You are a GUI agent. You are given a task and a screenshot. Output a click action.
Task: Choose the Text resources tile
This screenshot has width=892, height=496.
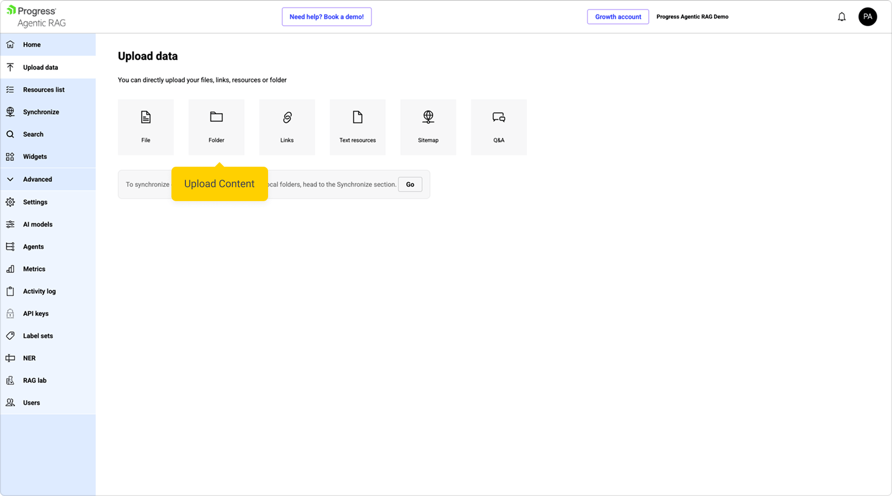357,127
